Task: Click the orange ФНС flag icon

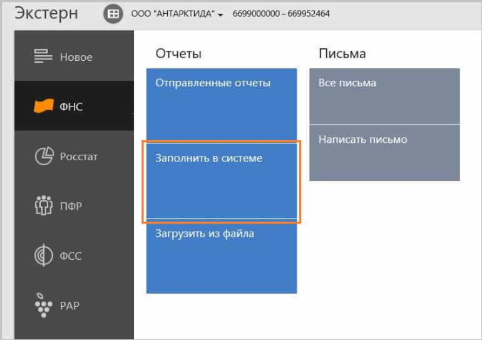Action: (43, 106)
